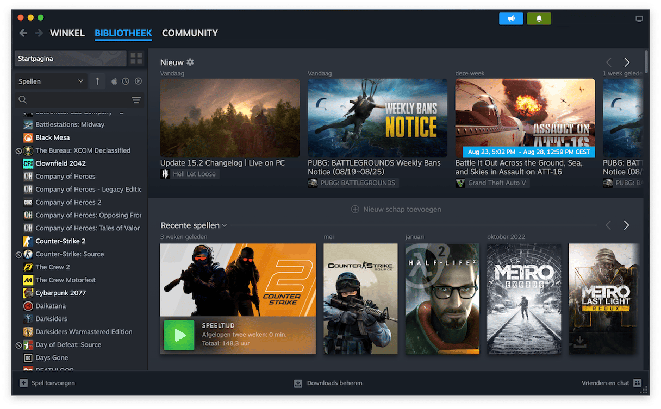This screenshot has height=409, width=661.
Task: Show previous news items with left chevron
Action: [609, 62]
